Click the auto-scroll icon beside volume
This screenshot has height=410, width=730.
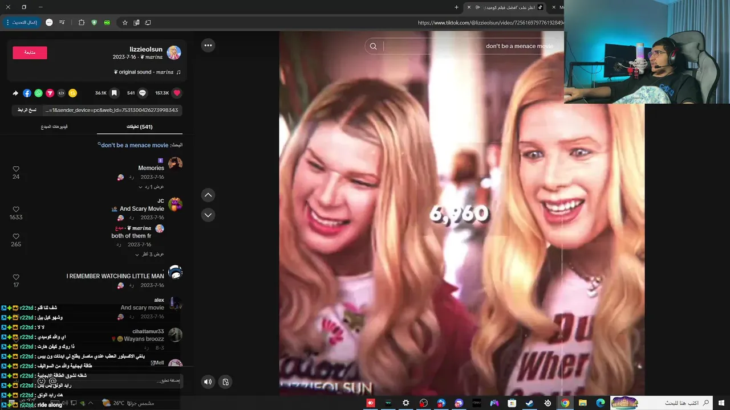click(226, 382)
